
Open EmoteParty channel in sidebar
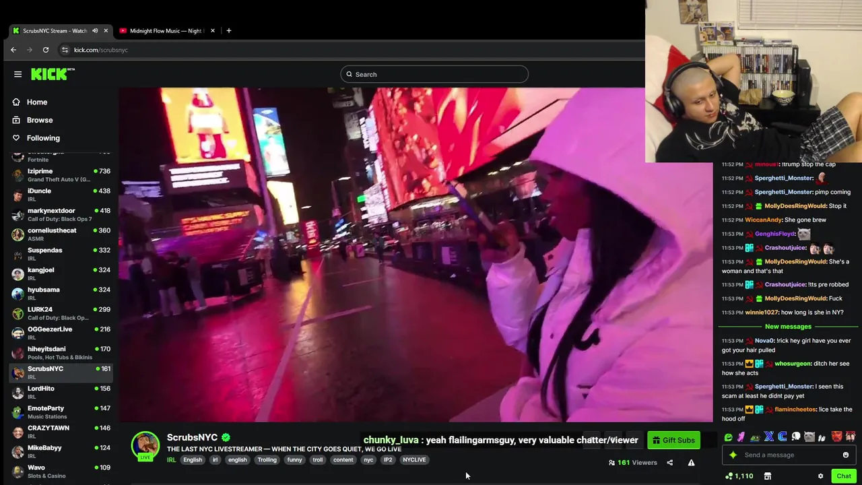pos(61,412)
